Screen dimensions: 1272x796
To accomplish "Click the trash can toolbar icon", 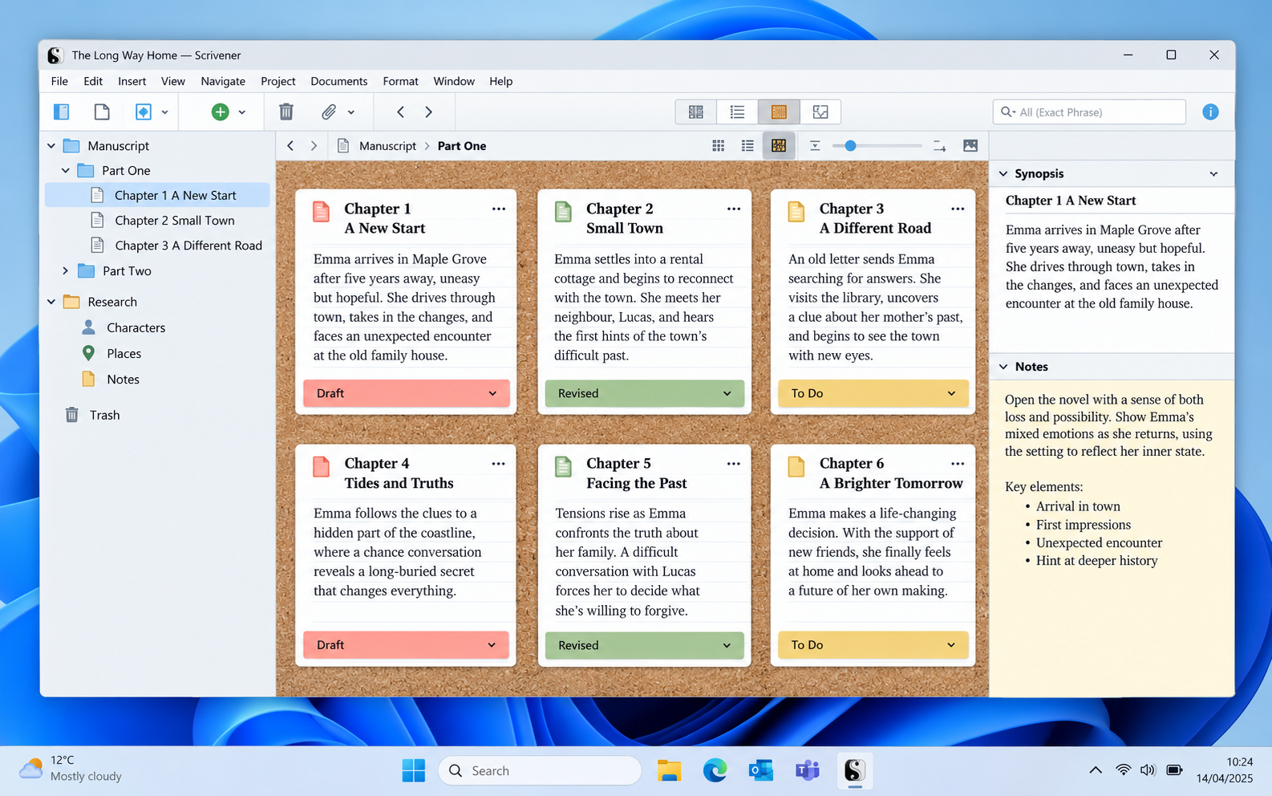I will 286,112.
